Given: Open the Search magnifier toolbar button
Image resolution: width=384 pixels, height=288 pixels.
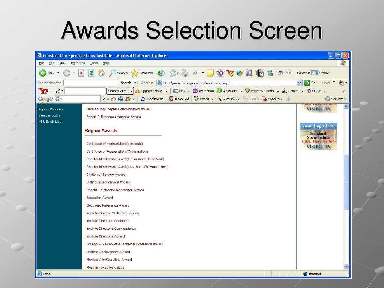Looking at the screenshot, I should pyautogui.click(x=118, y=73).
